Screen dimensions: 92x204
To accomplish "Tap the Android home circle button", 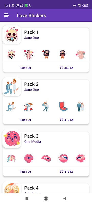I will coord(46,198).
